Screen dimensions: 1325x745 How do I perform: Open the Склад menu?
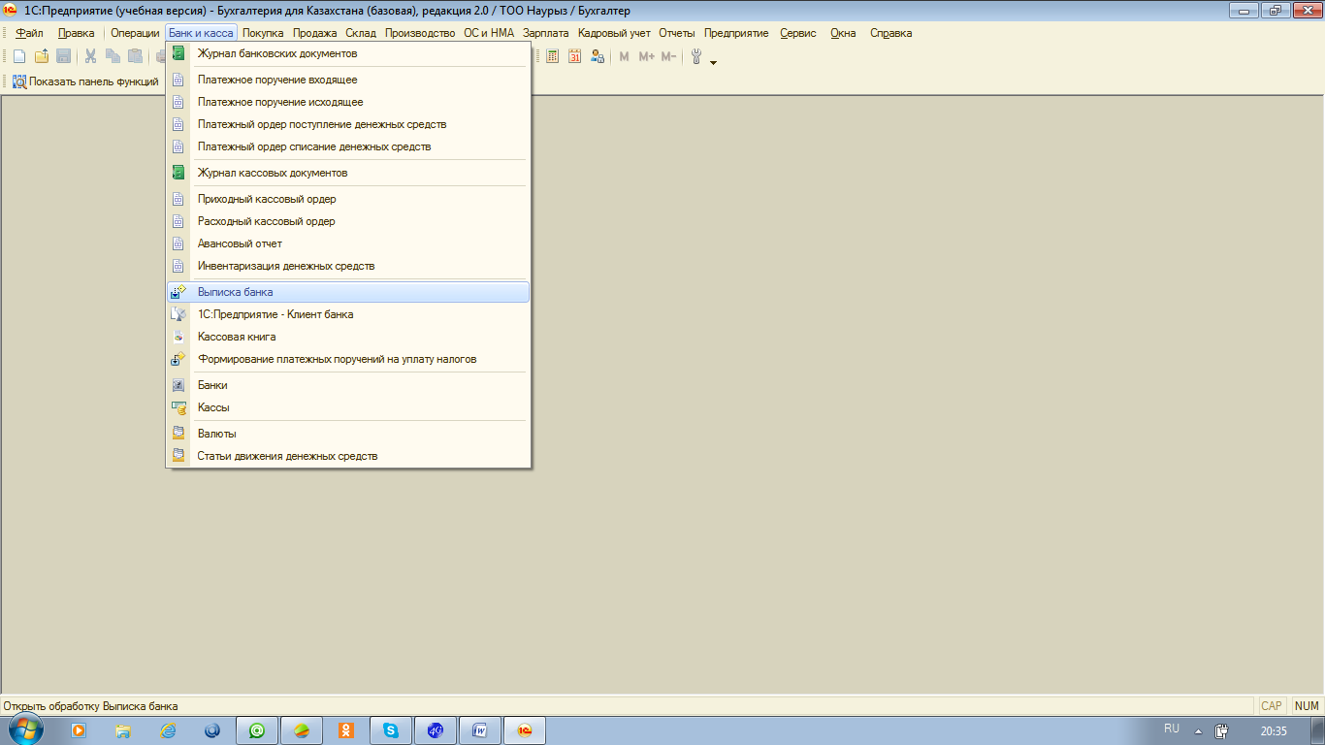coord(361,33)
